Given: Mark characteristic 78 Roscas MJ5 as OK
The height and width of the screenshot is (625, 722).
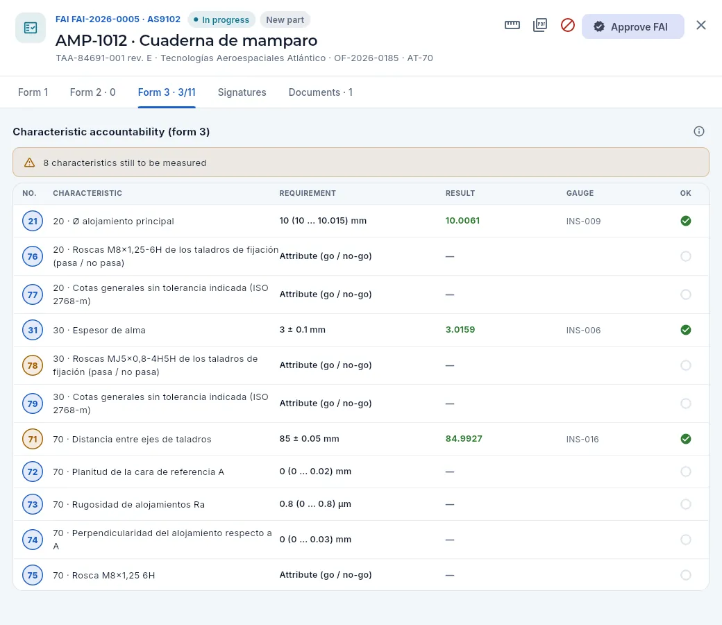Looking at the screenshot, I should [686, 365].
